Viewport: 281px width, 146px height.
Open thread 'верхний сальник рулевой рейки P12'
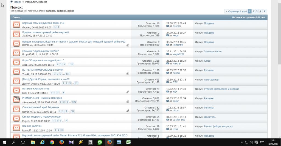coord(43,23)
